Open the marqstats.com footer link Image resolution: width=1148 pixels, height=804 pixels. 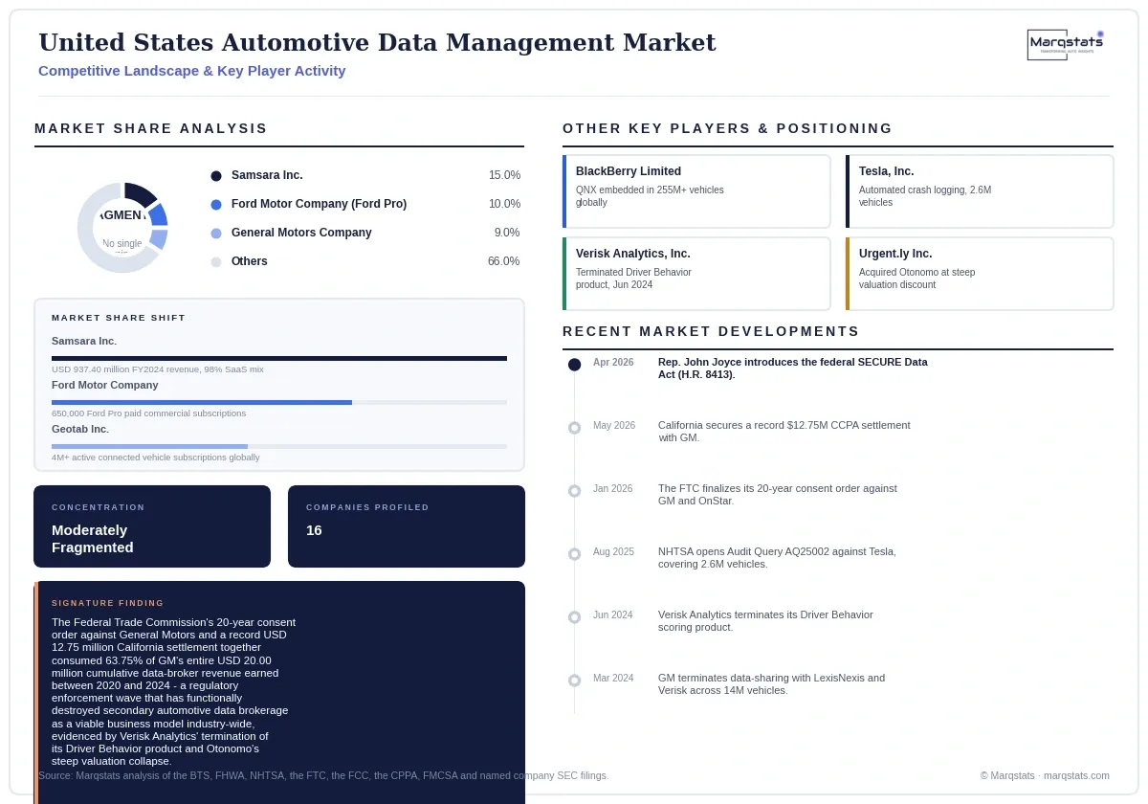coord(1076,775)
